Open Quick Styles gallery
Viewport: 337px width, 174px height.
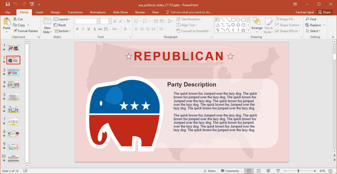point(268,25)
